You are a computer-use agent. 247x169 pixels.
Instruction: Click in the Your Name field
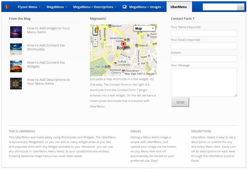tap(204, 33)
